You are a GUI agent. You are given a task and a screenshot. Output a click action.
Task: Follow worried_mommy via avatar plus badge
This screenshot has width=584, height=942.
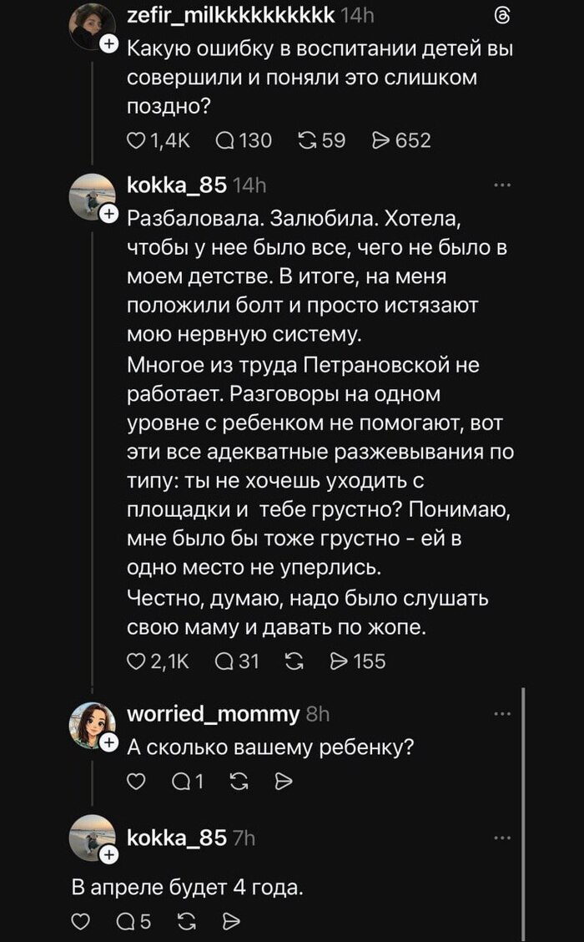[108, 742]
